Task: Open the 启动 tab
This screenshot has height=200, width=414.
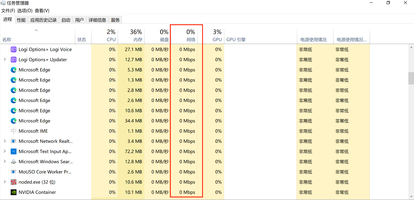Action: point(66,20)
